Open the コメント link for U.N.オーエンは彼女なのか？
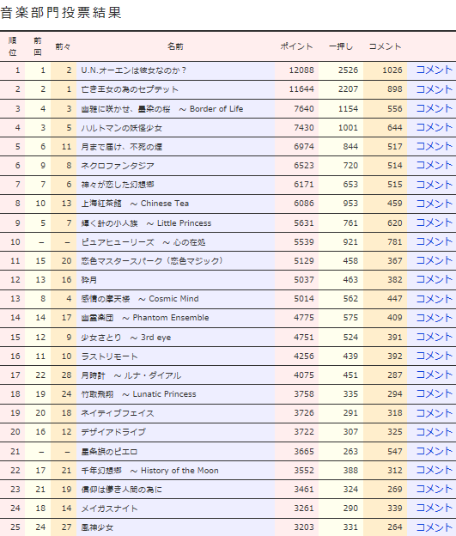This screenshot has width=456, height=536. (x=435, y=70)
